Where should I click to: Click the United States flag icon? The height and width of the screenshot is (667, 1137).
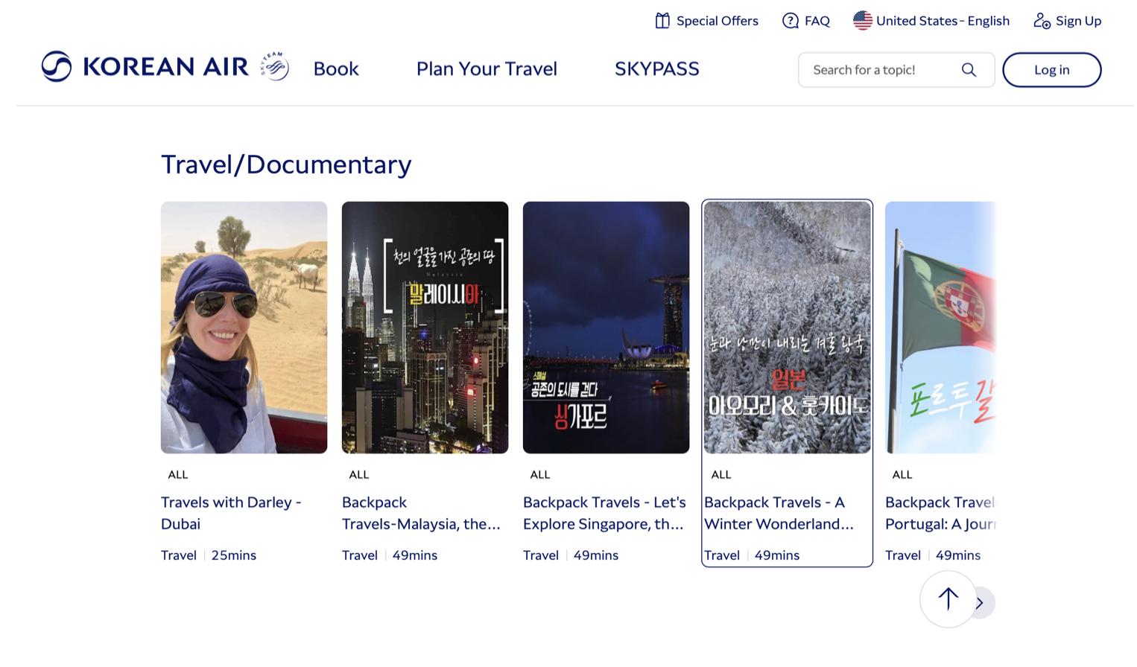863,21
